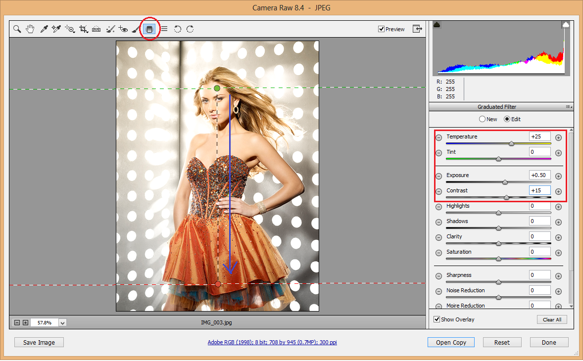Select the Hand tool
583x361 pixels.
tap(30, 29)
